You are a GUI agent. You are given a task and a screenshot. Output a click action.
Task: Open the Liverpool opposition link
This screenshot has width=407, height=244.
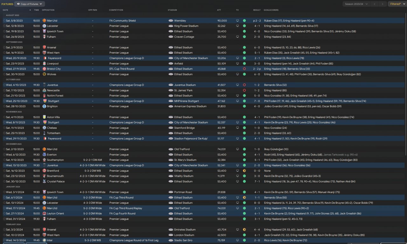pos(53,63)
